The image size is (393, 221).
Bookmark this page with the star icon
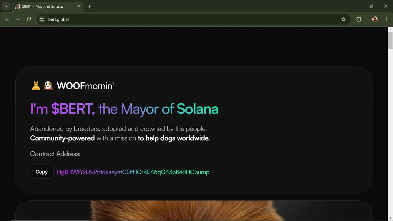coord(343,19)
